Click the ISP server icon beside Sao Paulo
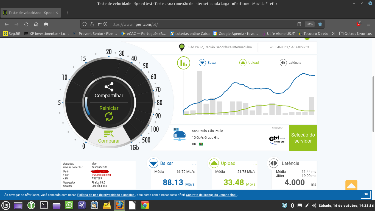The width and height of the screenshot is (375, 211). (179, 134)
